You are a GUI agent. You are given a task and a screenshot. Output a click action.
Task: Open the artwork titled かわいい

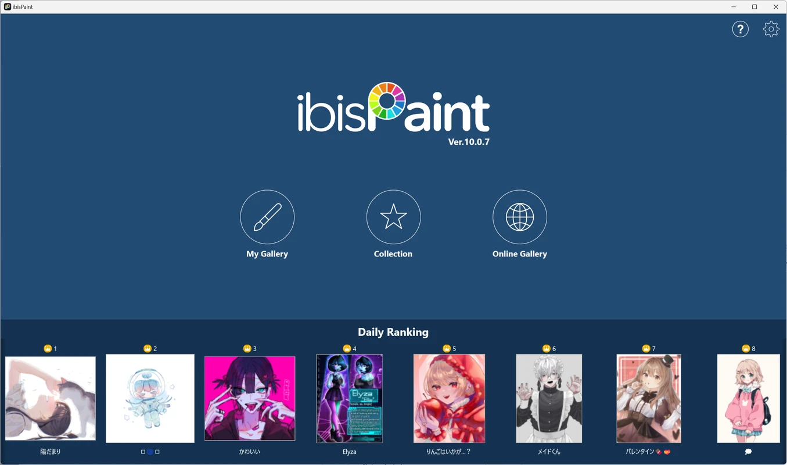coord(249,398)
